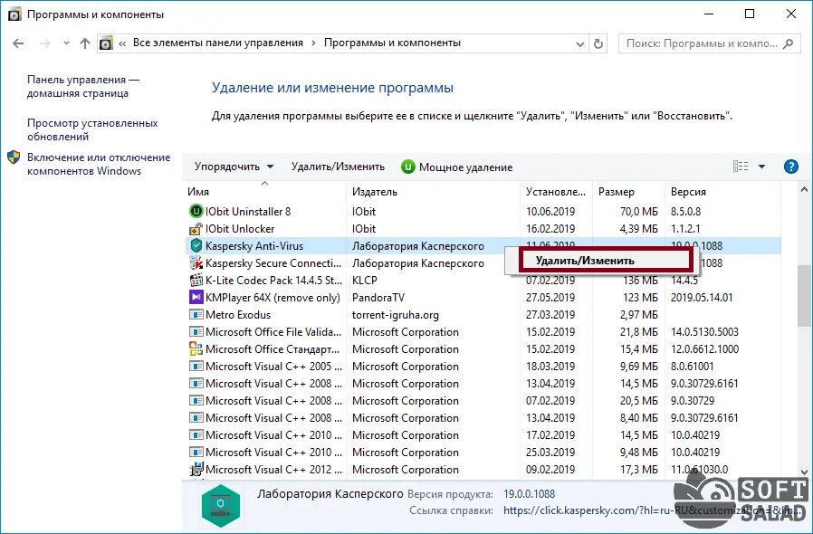Click Удалить/Изменить in the toolbar
This screenshot has width=813, height=534.
338,167
